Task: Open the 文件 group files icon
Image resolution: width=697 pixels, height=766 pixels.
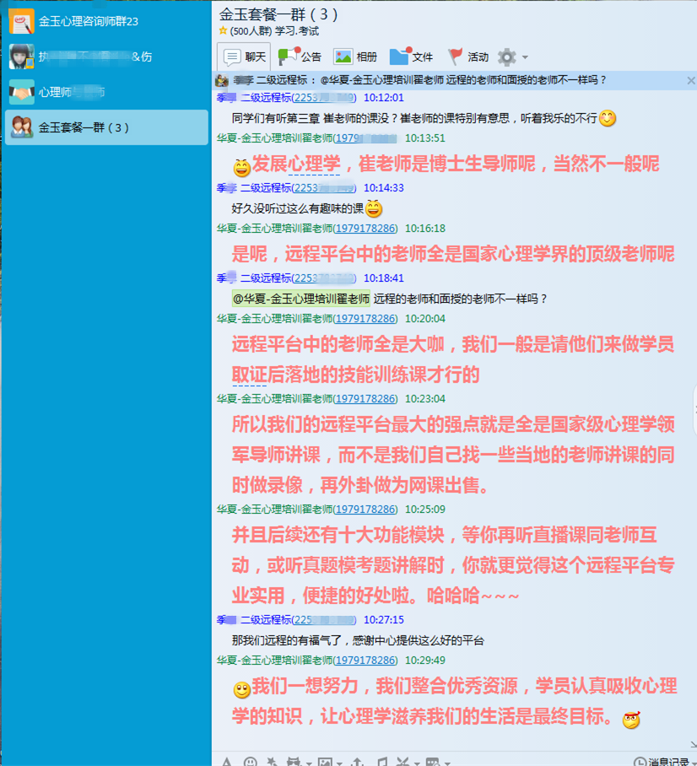Action: pos(411,57)
